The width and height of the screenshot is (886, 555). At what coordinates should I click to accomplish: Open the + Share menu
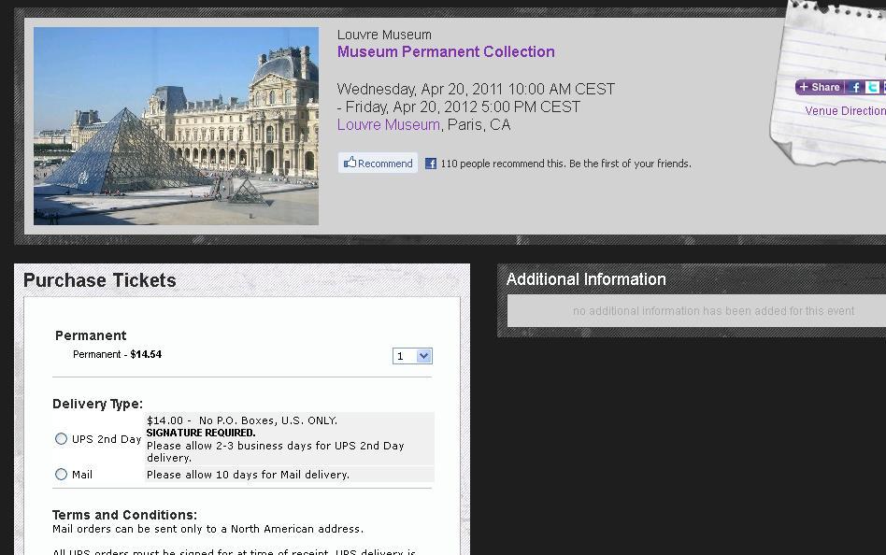[820, 87]
